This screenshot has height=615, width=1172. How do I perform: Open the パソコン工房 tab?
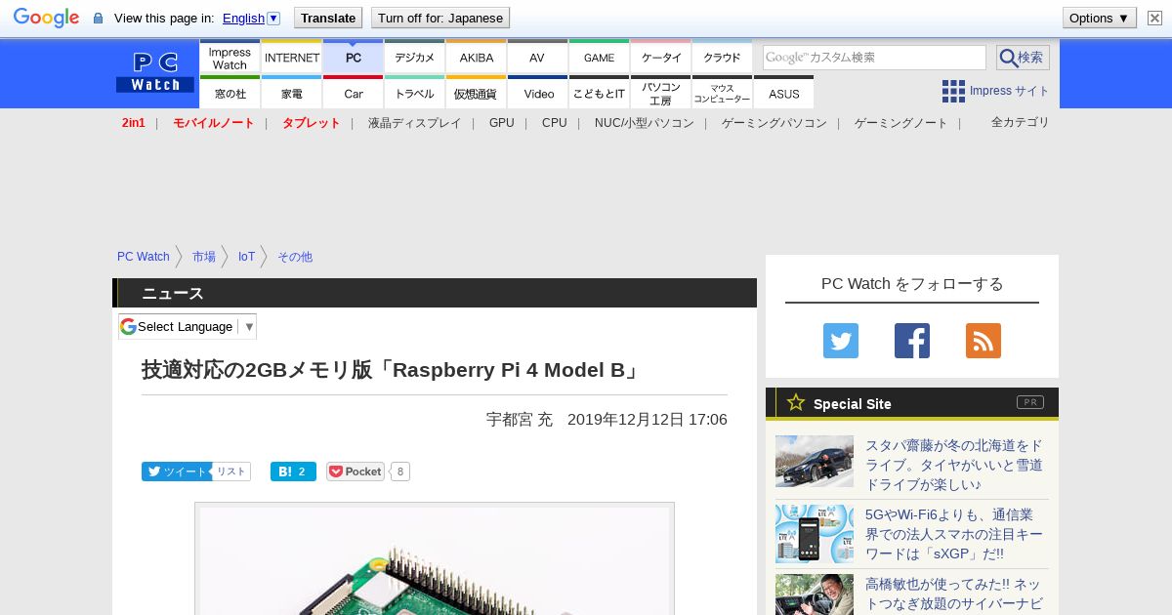pyautogui.click(x=661, y=93)
